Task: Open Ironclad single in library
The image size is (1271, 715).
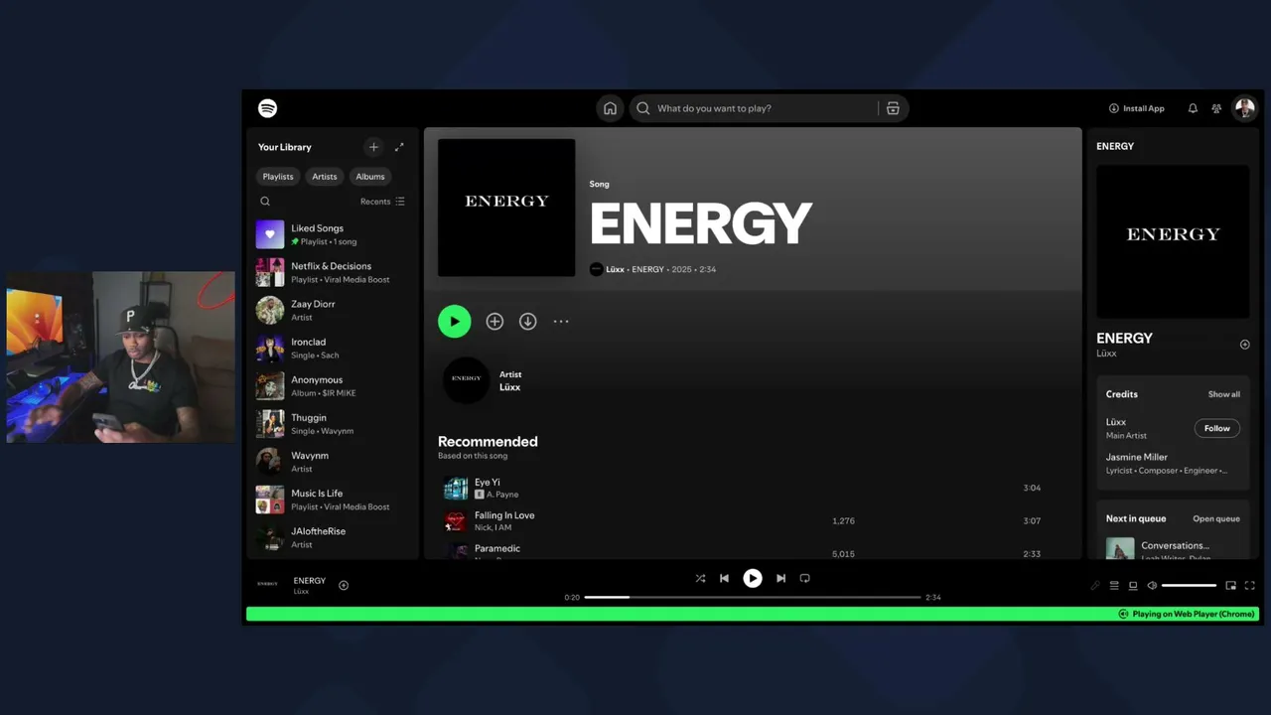Action: 333,348
